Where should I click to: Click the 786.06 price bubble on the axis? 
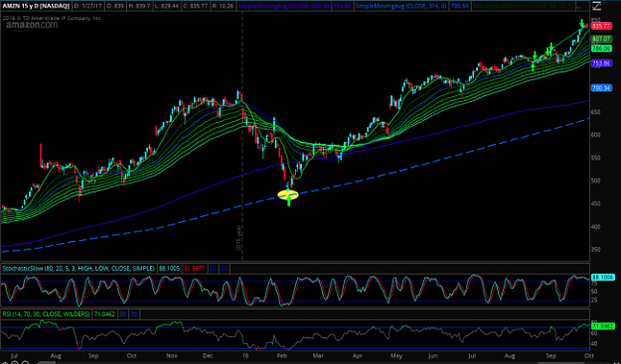point(600,49)
